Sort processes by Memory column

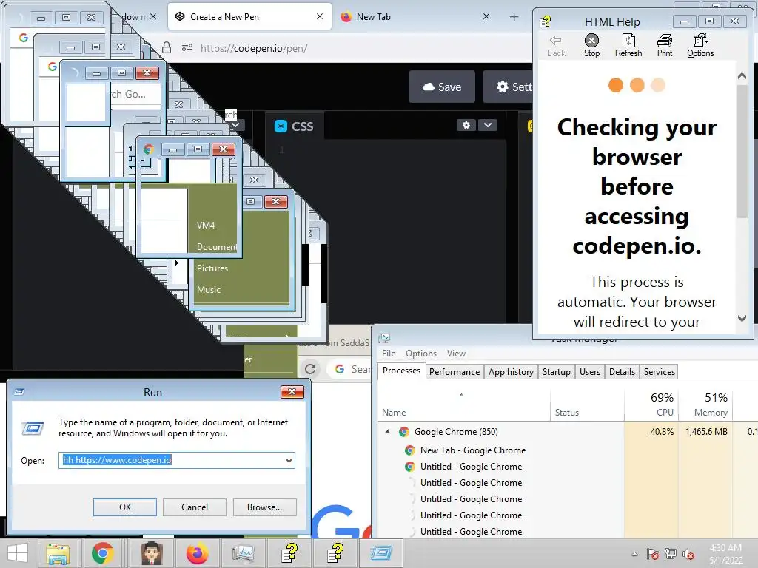tap(705, 405)
